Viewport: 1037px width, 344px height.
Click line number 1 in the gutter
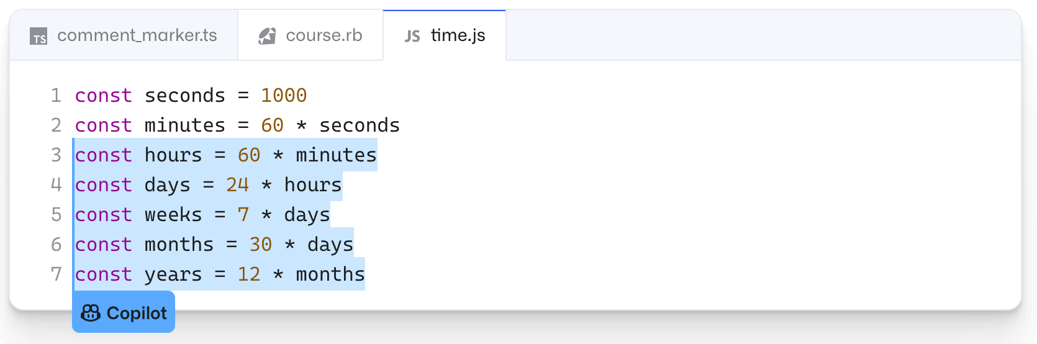point(56,95)
